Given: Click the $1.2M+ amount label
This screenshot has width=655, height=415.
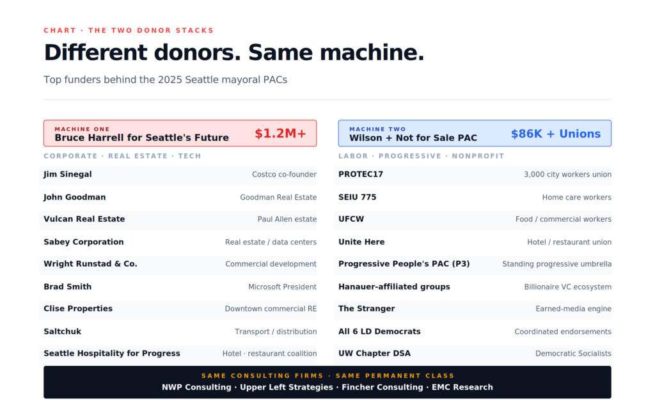Looking at the screenshot, I should tap(280, 134).
